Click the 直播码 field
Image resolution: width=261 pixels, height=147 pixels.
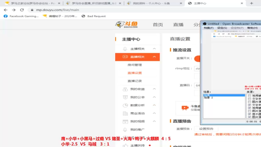point(197,85)
